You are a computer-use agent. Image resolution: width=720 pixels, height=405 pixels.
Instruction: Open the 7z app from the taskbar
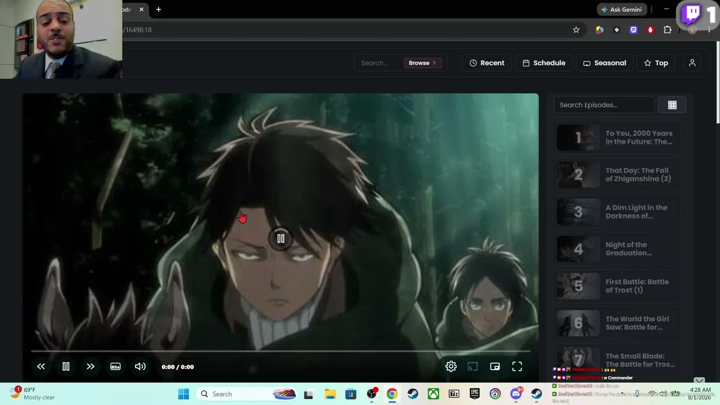tap(454, 394)
